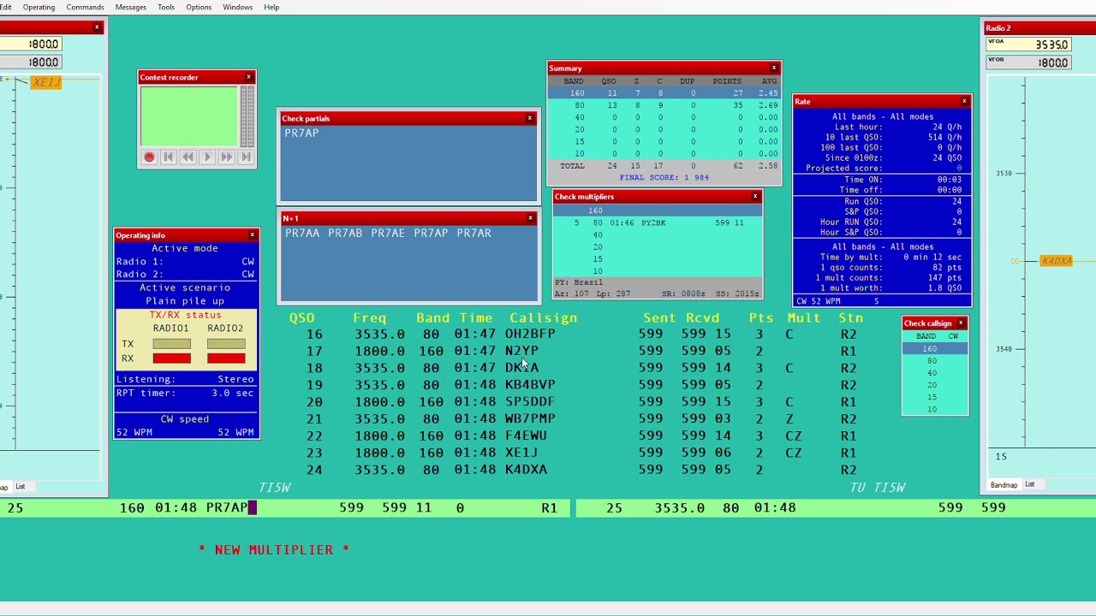Select the 160 band row in Summary
The height and width of the screenshot is (616, 1096).
pos(664,93)
